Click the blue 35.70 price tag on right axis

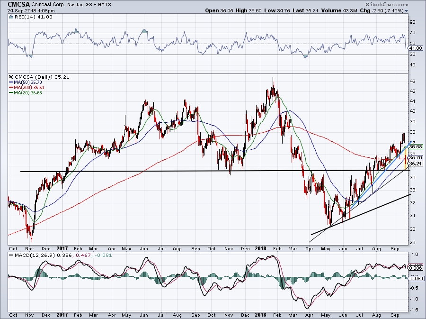416,157
